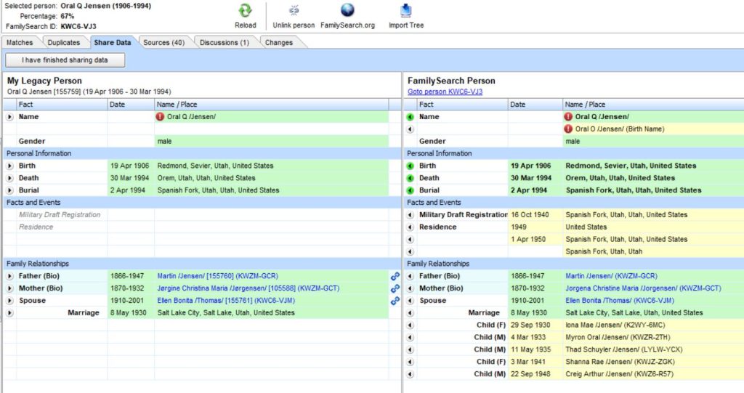The image size is (744, 393).
Task: Click Fact column header in My Legacy Person
Action: click(62, 105)
